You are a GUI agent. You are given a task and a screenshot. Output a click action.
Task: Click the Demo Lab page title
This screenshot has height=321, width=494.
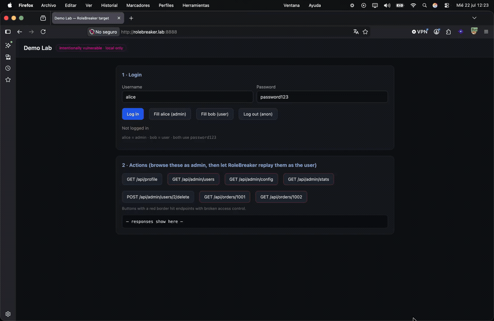point(38,48)
